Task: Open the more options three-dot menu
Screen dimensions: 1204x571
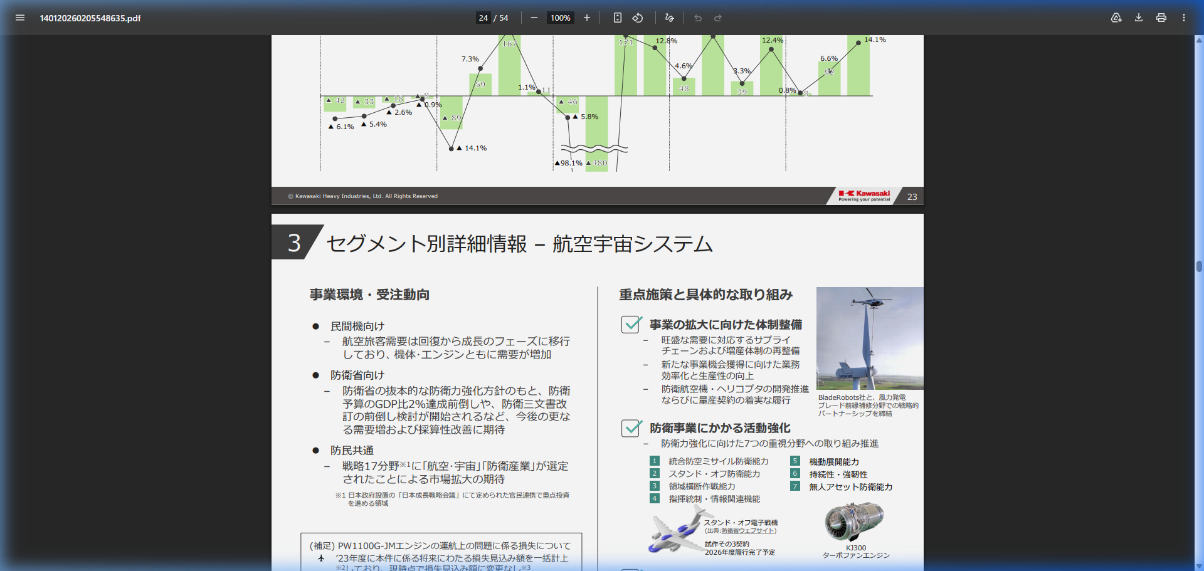Action: 1184,18
